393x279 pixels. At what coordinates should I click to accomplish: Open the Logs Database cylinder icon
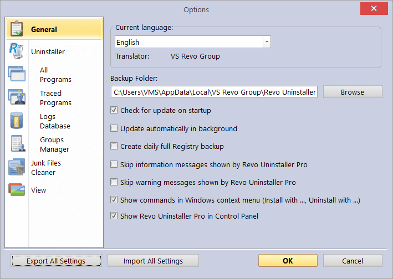17,120
